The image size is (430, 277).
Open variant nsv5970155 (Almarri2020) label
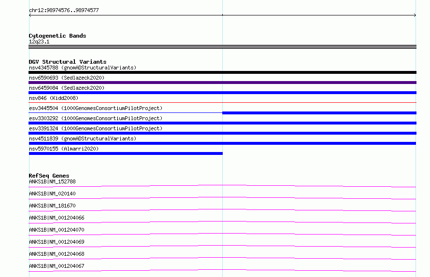(x=64, y=149)
